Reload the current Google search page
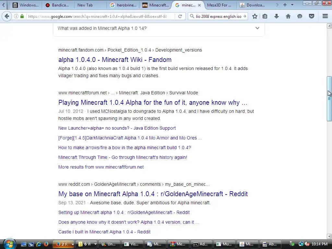This screenshot has height=249, width=332. pos(180,16)
